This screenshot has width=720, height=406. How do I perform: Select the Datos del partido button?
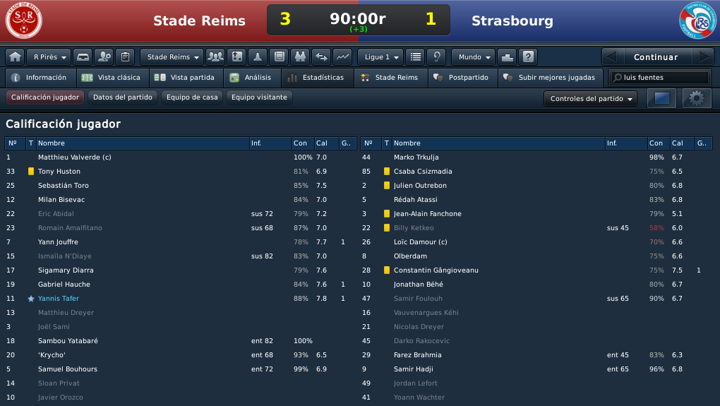(123, 97)
